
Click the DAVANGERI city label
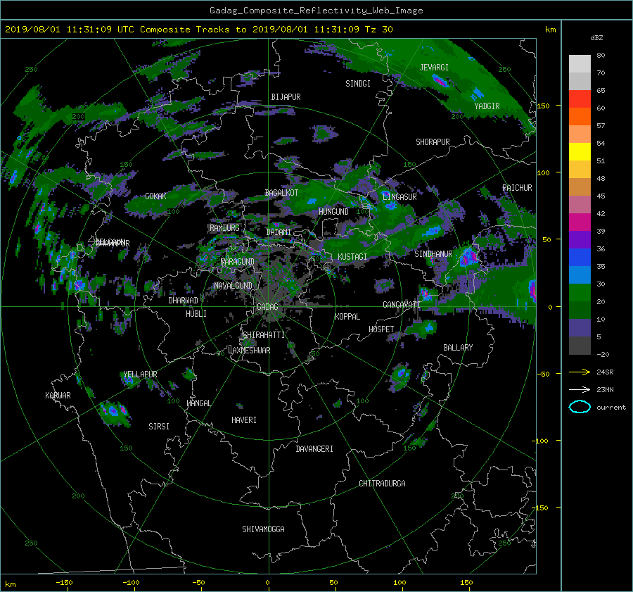pyautogui.click(x=314, y=449)
